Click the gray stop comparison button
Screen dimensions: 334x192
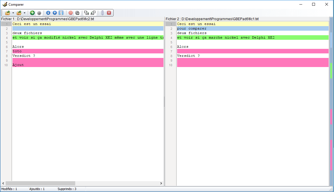[x=39, y=13]
